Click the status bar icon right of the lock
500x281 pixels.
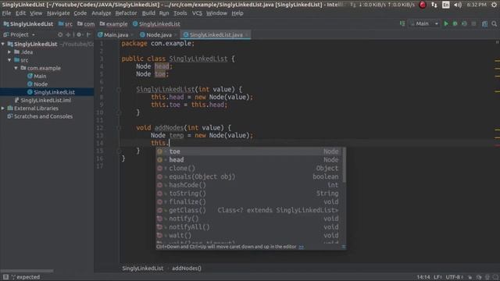(479, 277)
